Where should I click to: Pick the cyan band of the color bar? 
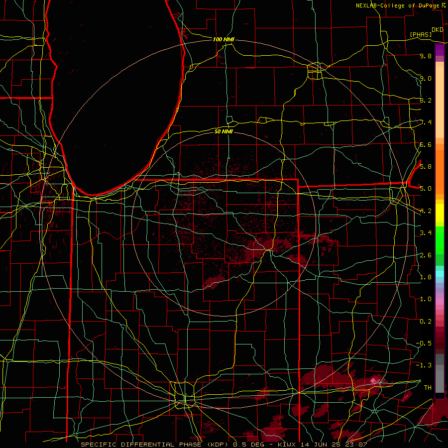(x=440, y=274)
